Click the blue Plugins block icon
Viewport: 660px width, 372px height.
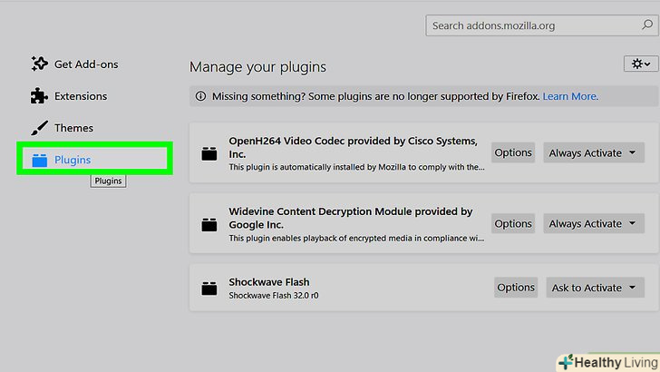(x=39, y=161)
